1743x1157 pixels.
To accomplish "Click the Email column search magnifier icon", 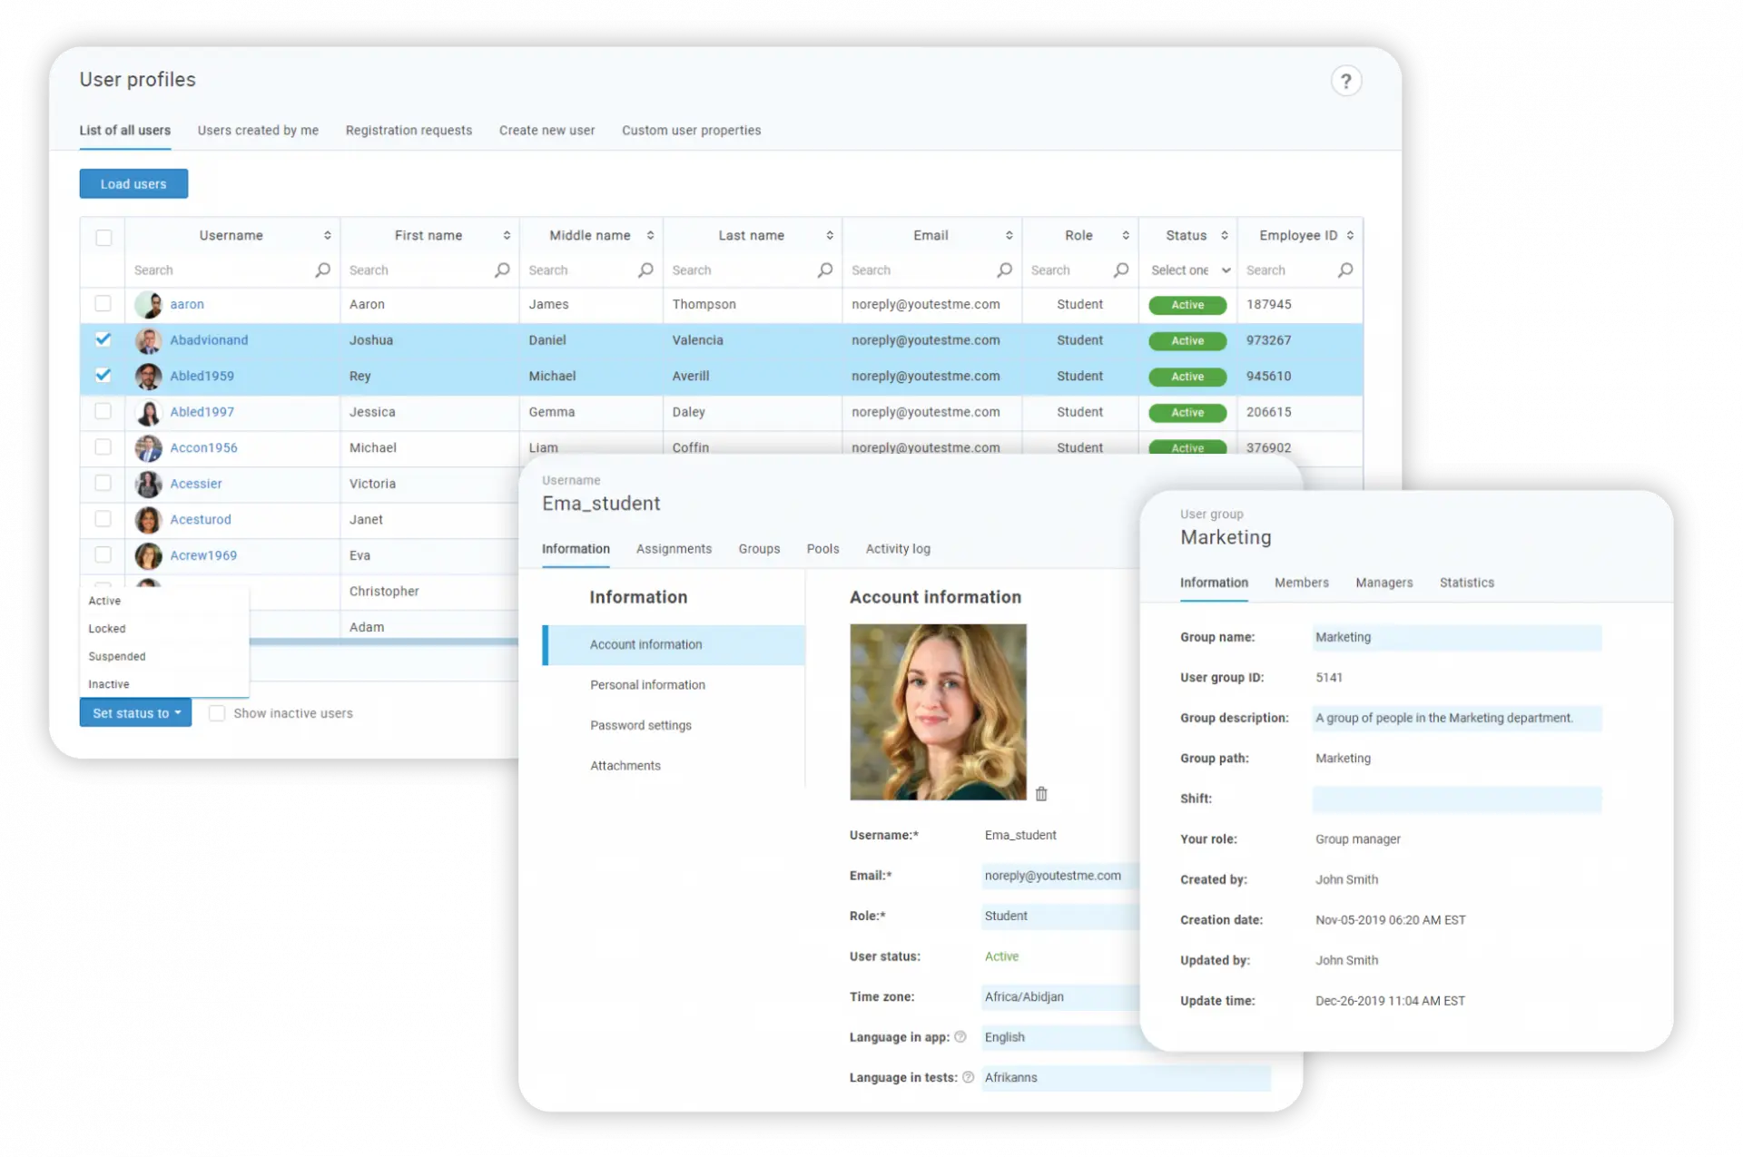I will click(1004, 270).
